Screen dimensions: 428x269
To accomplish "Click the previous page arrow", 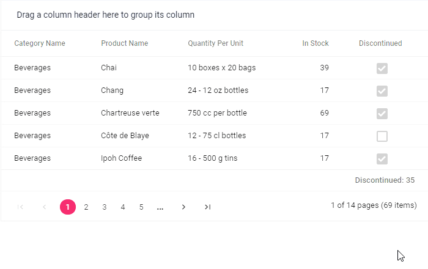I will (45, 207).
